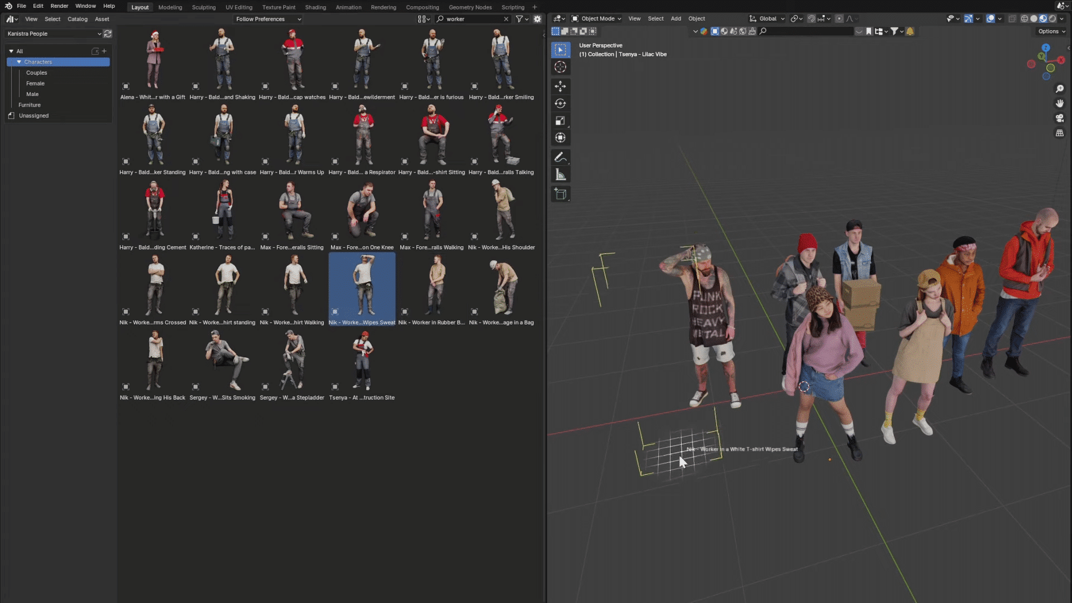1072x603 pixels.
Task: Refresh the asset library list
Action: [108, 34]
